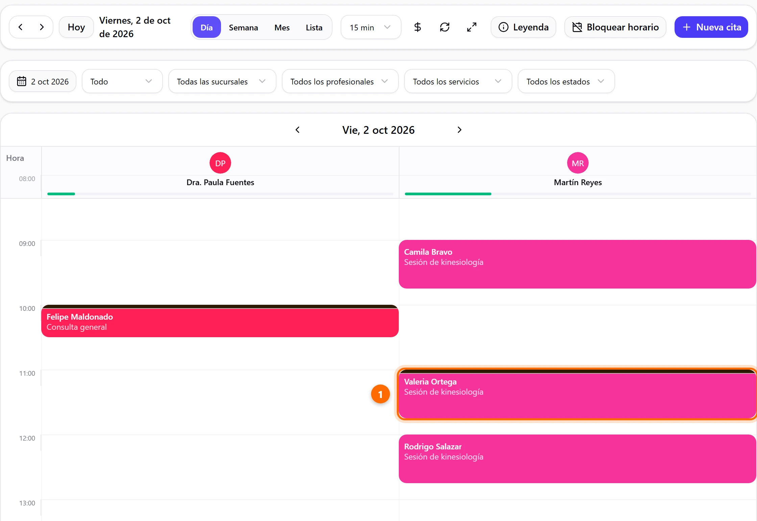Viewport: 757px width, 521px height.
Task: Open the 15 min interval dropdown
Action: 371,27
